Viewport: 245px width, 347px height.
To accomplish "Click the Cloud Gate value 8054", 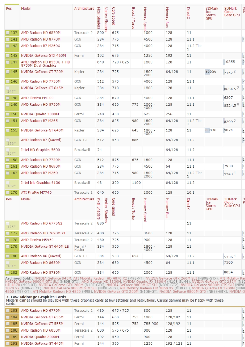I will pyautogui.click(x=228, y=273).
